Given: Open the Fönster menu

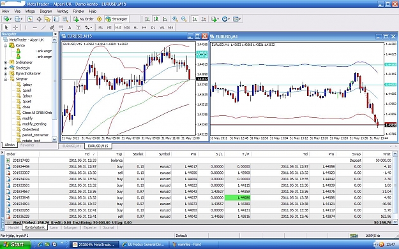Looking at the screenshot, I should click(79, 11).
